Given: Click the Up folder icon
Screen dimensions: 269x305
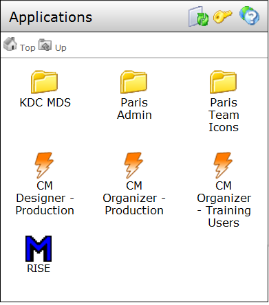Looking at the screenshot, I should click(x=45, y=45).
